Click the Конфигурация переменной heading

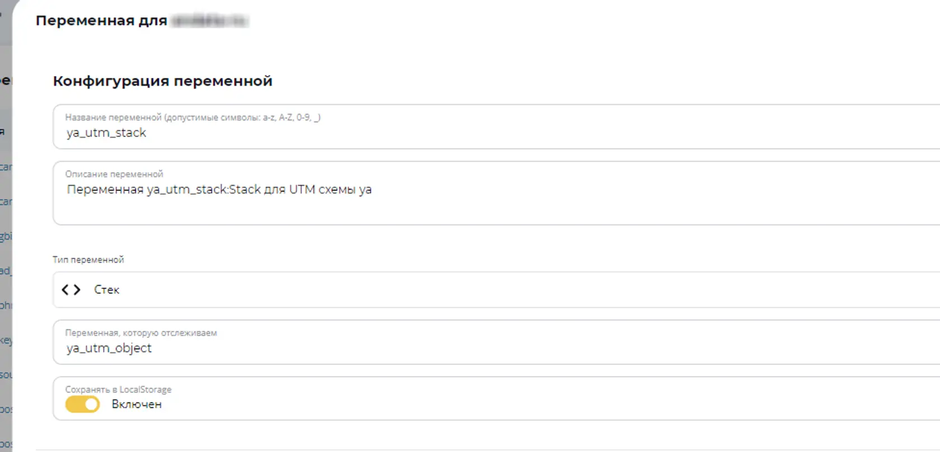click(x=163, y=81)
